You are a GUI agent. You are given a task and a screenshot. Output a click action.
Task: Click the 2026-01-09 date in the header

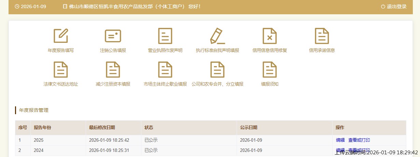(33, 6)
